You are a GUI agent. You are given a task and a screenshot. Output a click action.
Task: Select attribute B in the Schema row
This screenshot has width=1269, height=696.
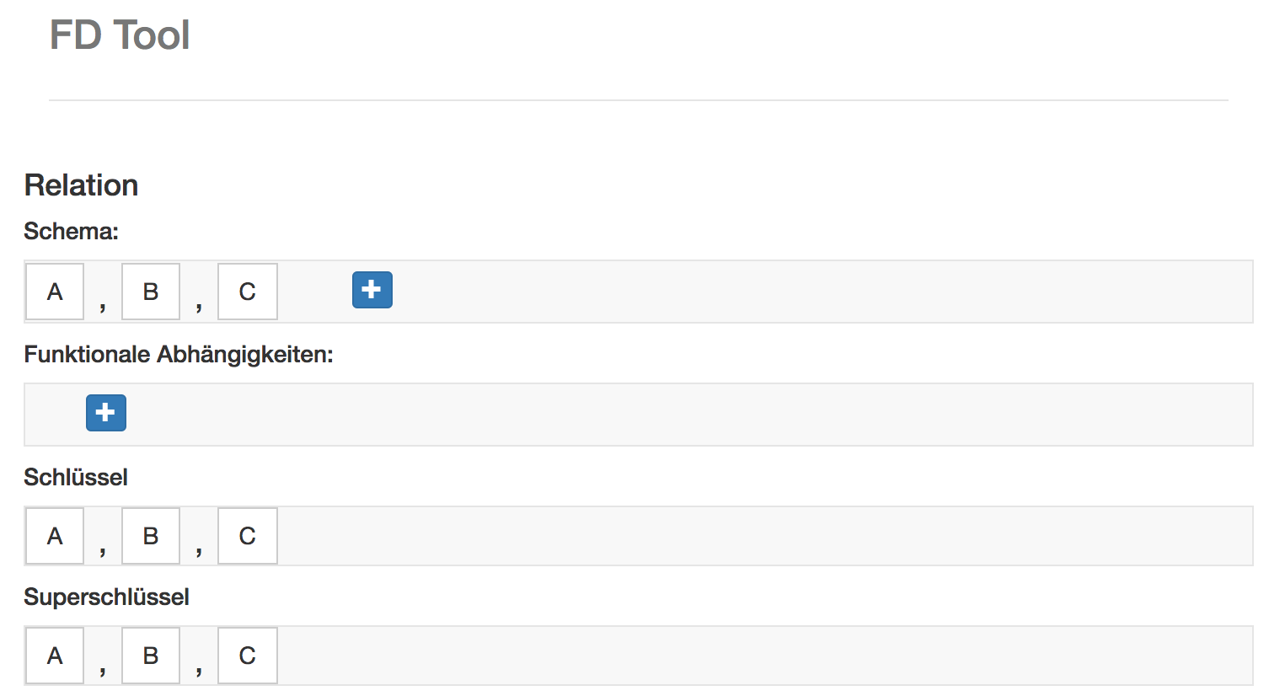coord(151,292)
